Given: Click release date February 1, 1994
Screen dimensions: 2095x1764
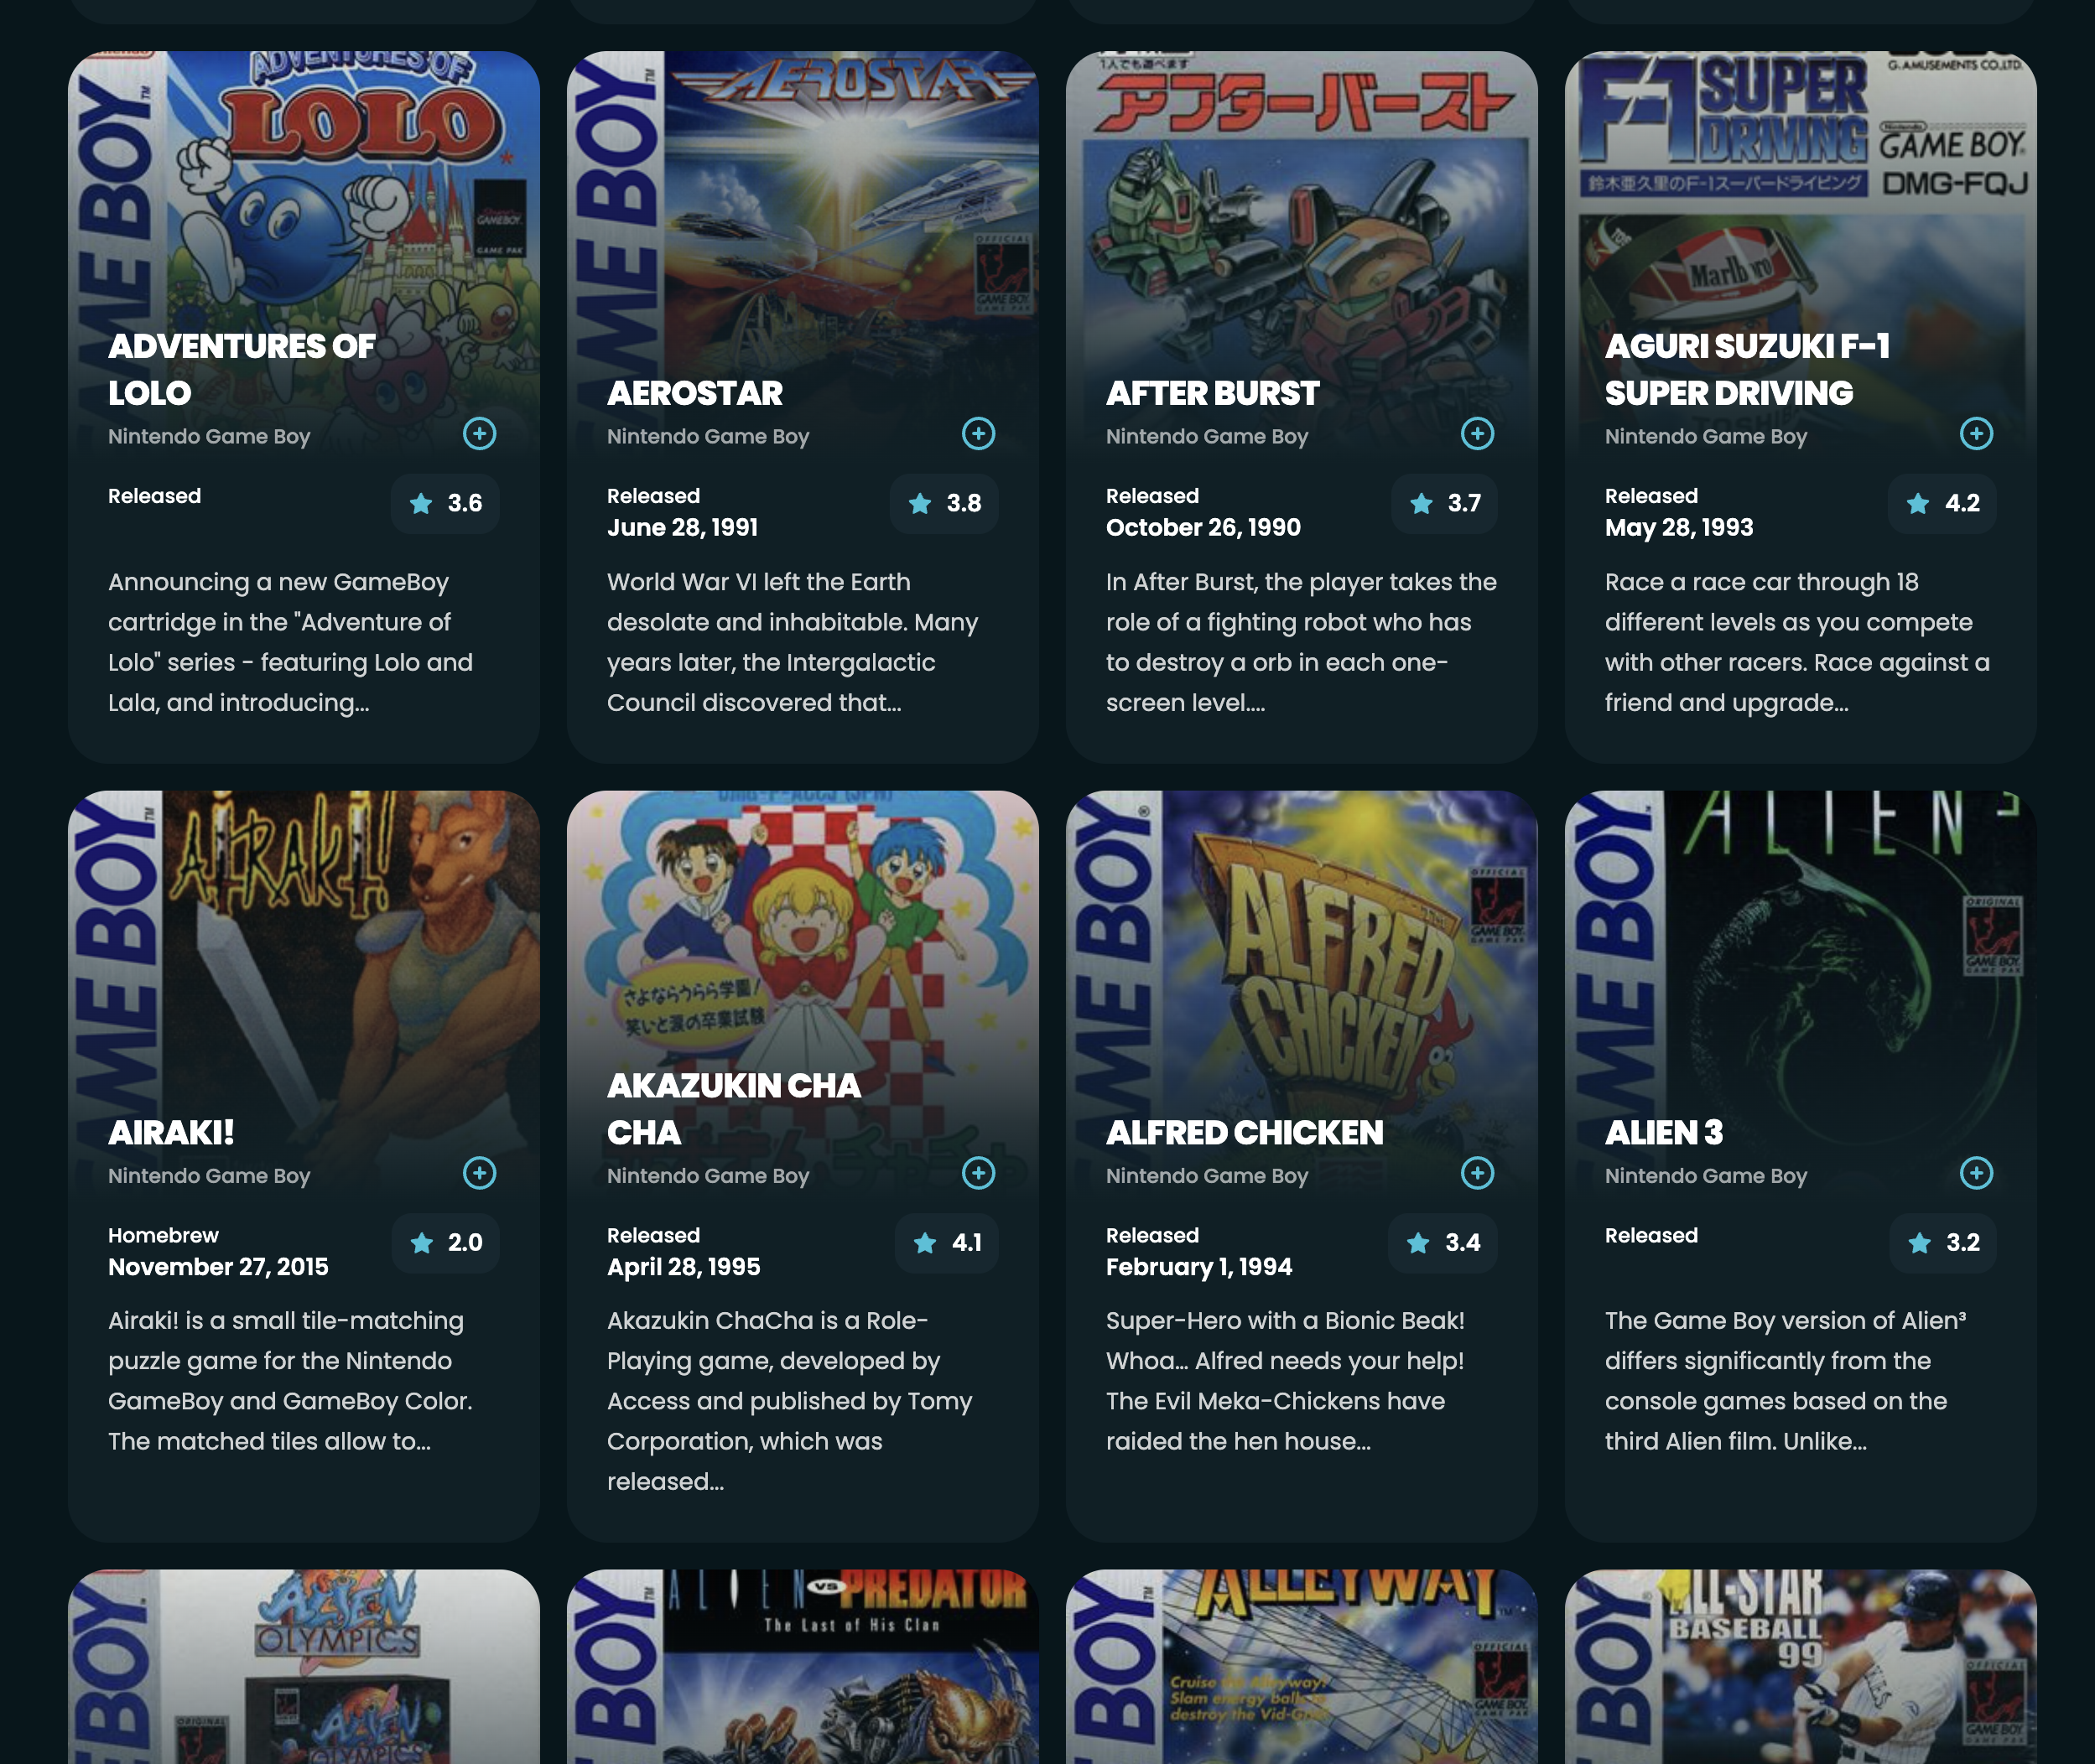Looking at the screenshot, I should (x=1198, y=1266).
